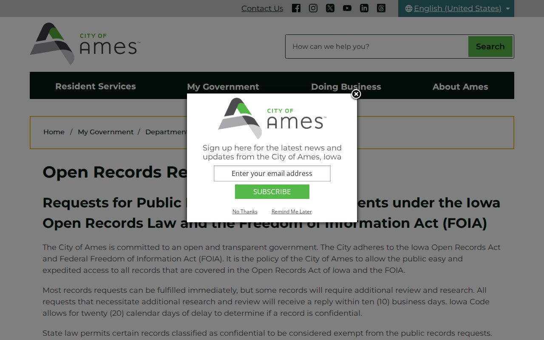The width and height of the screenshot is (544, 340).
Task: Open the YouTube icon link
Action: [x=347, y=8]
